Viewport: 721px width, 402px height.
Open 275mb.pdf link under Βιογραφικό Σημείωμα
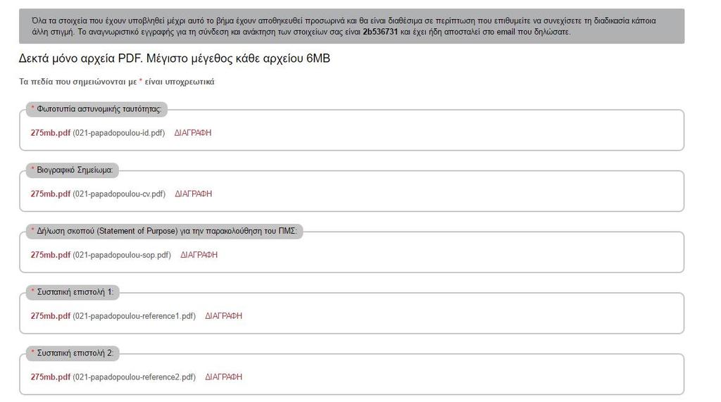click(51, 194)
